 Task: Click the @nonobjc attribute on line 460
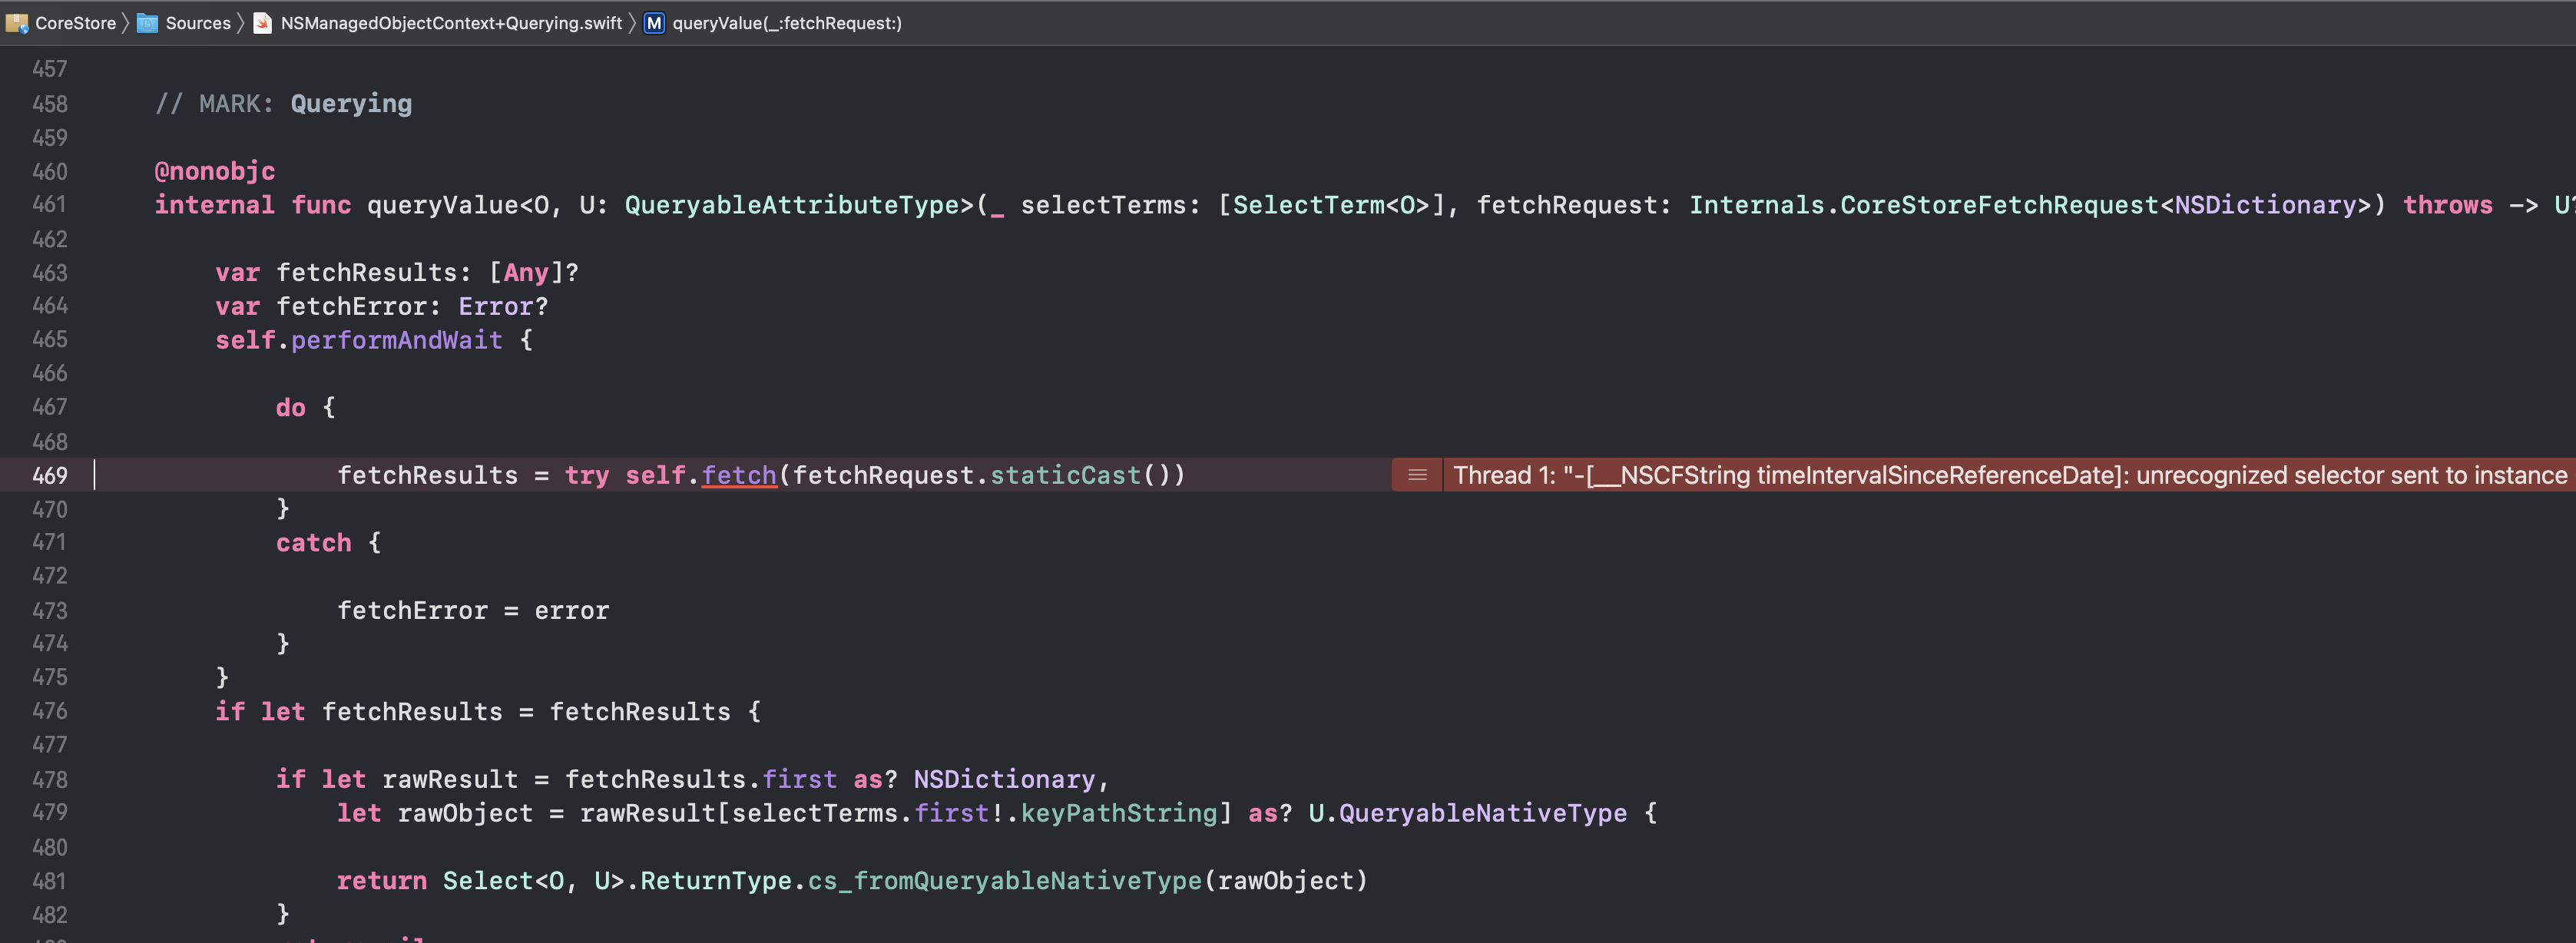pyautogui.click(x=214, y=171)
